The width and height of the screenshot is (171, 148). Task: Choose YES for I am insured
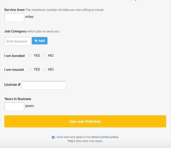coord(30,69)
